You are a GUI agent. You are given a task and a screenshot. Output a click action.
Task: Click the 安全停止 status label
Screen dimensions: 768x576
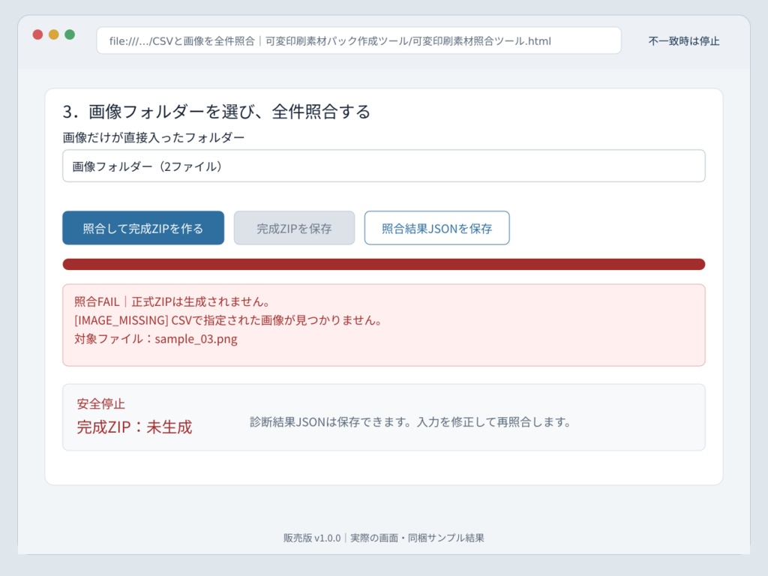101,404
